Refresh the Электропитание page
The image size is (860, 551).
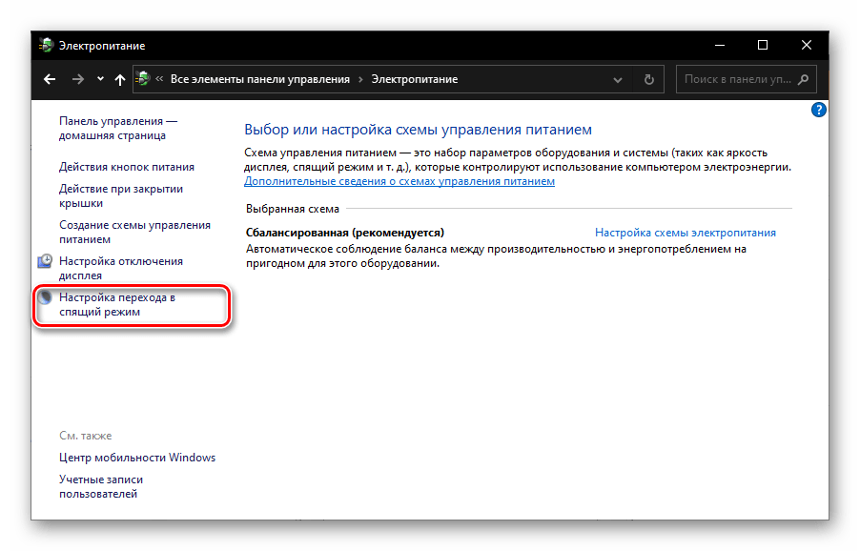click(x=649, y=79)
